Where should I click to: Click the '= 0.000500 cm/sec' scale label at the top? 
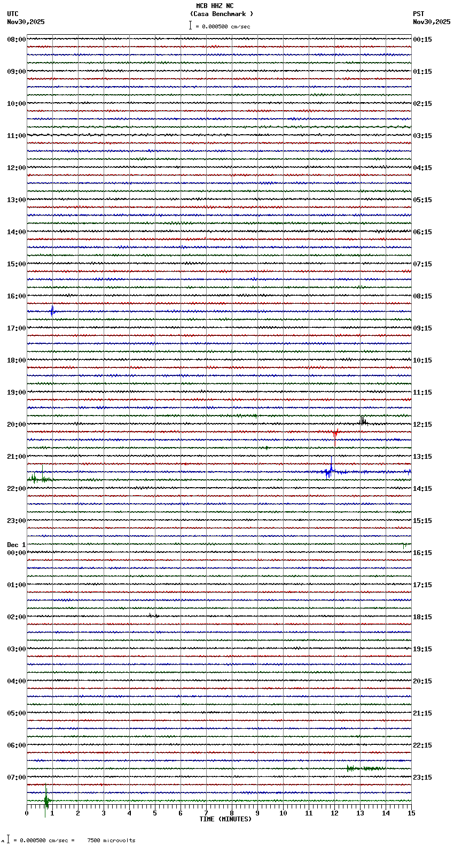click(x=223, y=26)
